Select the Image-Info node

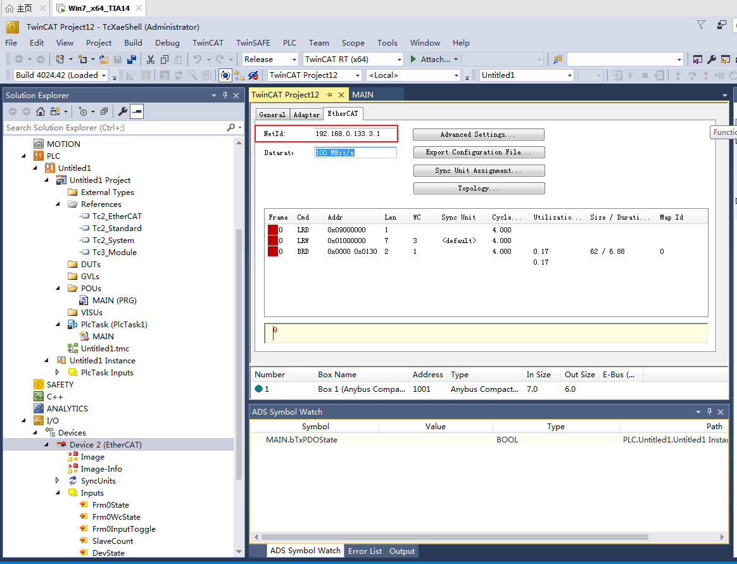pyautogui.click(x=101, y=468)
